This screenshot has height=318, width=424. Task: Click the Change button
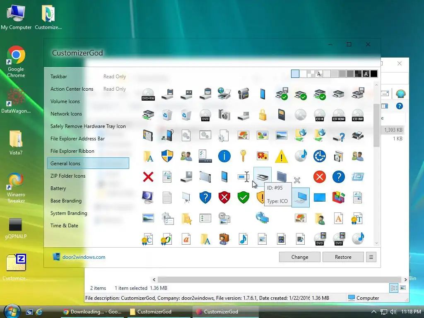[300, 257]
